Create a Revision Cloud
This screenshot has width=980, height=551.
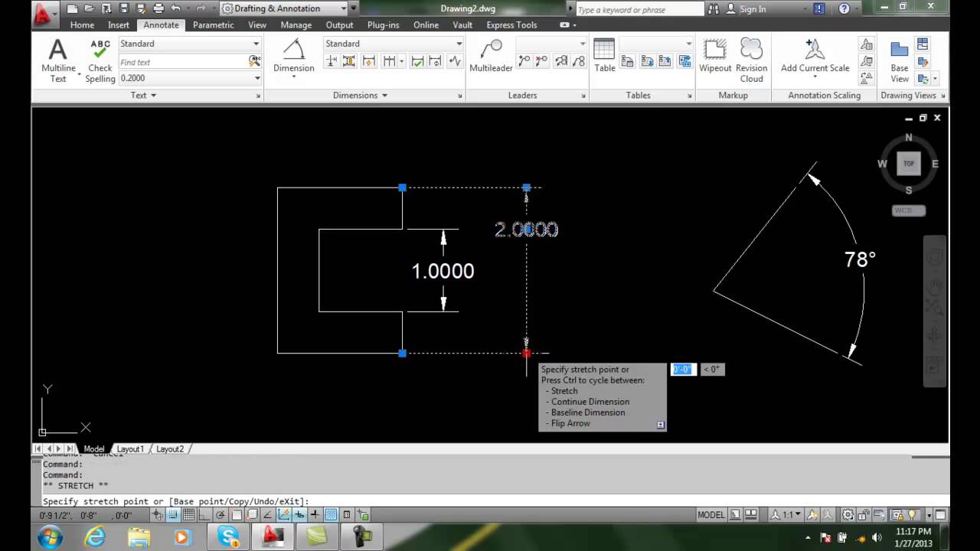pos(751,60)
